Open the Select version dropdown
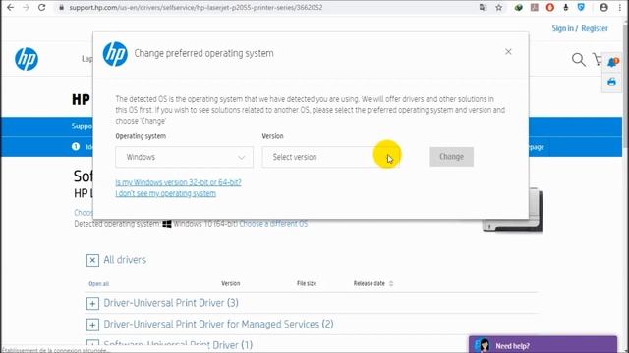Image resolution: width=629 pixels, height=353 pixels. 330,157
